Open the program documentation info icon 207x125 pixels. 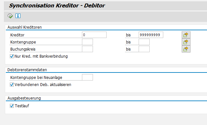pos(18,16)
